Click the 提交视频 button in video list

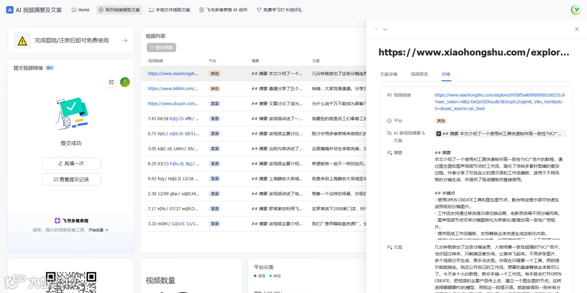click(161, 47)
